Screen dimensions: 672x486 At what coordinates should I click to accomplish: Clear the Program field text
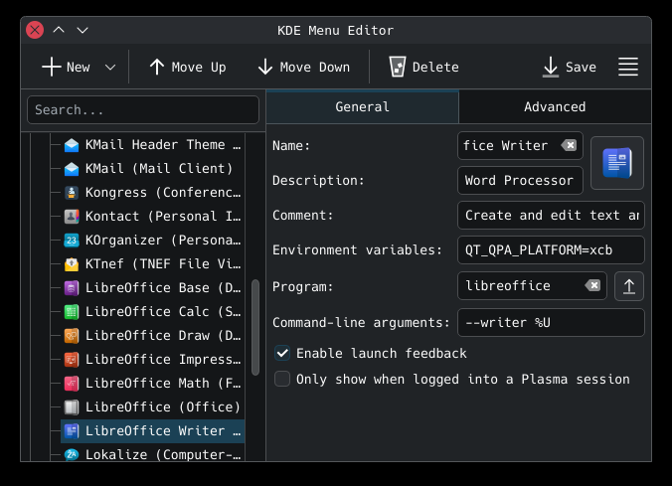(x=592, y=286)
